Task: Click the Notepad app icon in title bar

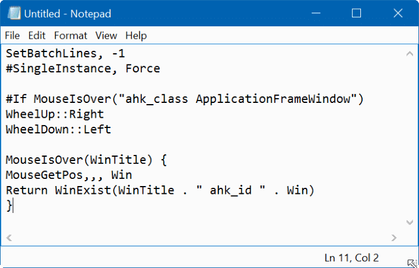Action: pos(14,13)
